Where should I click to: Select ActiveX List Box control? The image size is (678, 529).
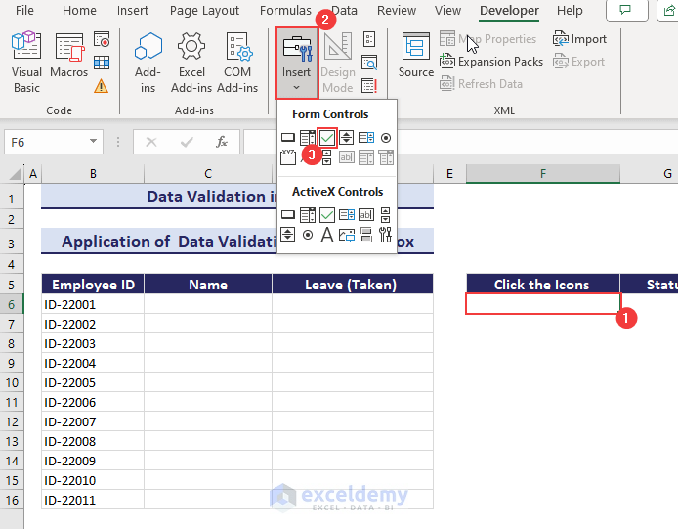pos(347,215)
